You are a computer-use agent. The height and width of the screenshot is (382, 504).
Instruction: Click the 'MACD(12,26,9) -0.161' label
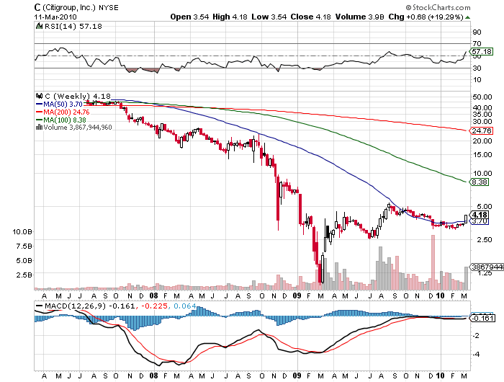[90, 306]
